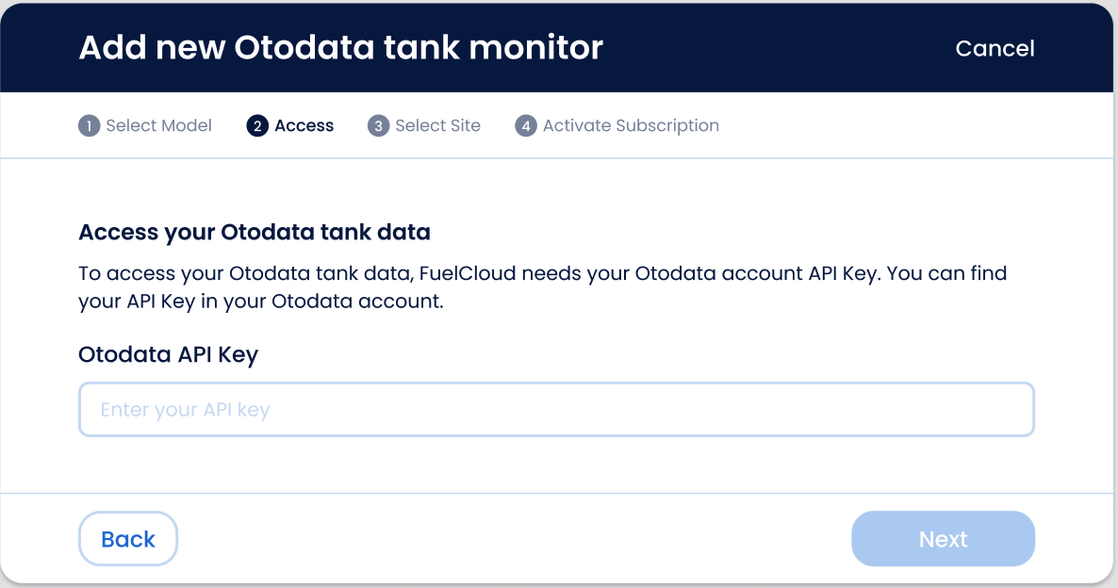Proceed with the Next button

tap(944, 539)
